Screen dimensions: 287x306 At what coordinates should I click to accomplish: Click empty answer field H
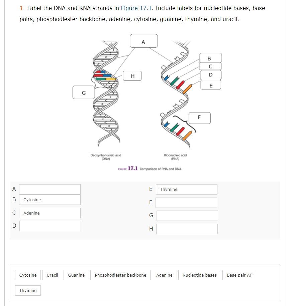[x=187, y=229]
